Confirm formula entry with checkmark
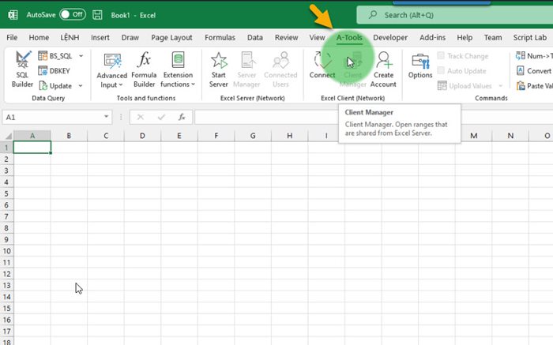The width and height of the screenshot is (553, 345). coord(161,117)
